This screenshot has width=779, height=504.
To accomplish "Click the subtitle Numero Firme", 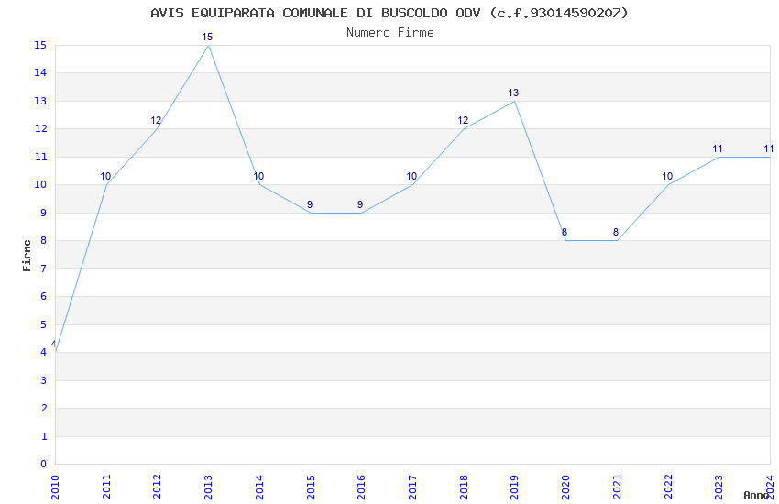I will [390, 33].
